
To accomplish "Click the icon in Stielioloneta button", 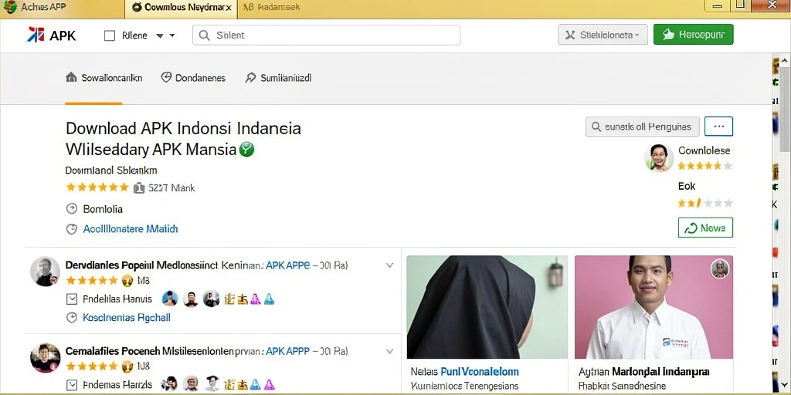I will click(x=571, y=35).
